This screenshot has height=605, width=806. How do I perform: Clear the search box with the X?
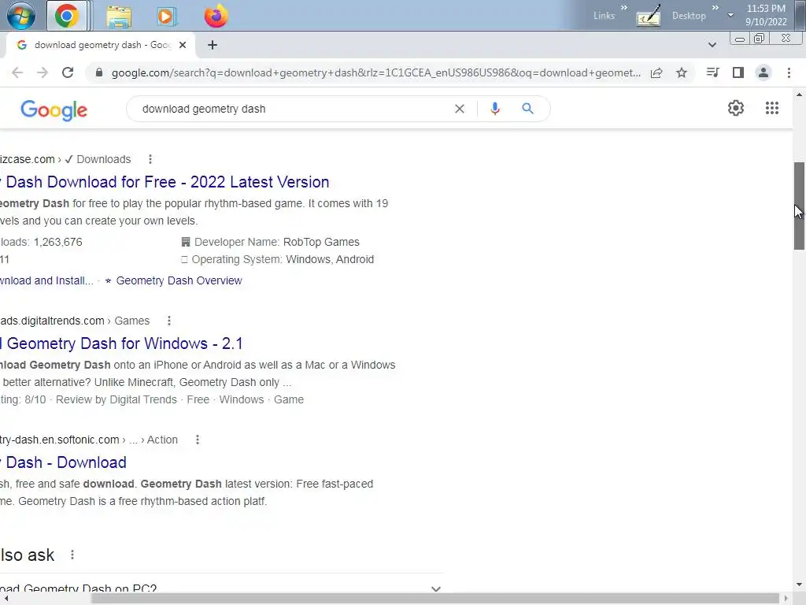click(x=460, y=109)
